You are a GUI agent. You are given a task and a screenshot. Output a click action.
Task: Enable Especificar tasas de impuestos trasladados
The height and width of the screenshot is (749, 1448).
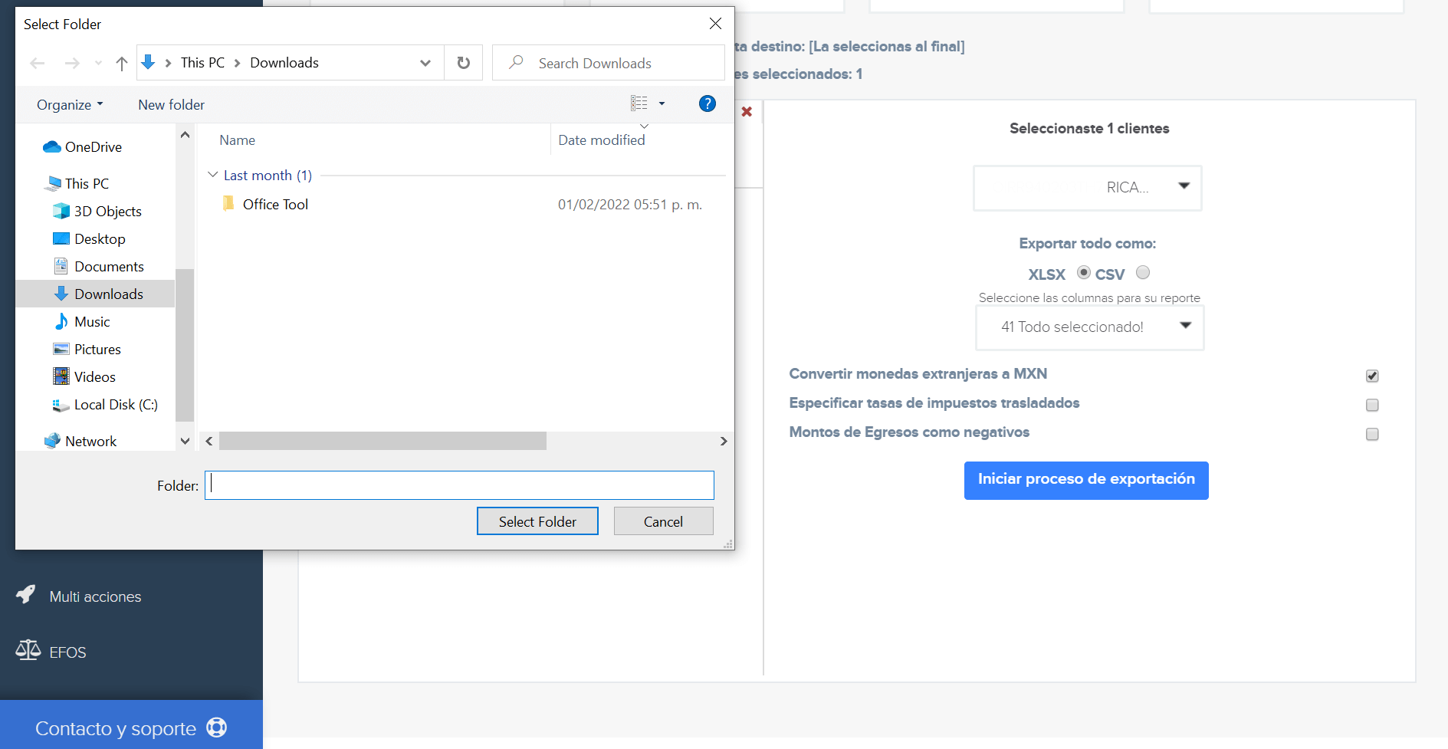pyautogui.click(x=1372, y=405)
